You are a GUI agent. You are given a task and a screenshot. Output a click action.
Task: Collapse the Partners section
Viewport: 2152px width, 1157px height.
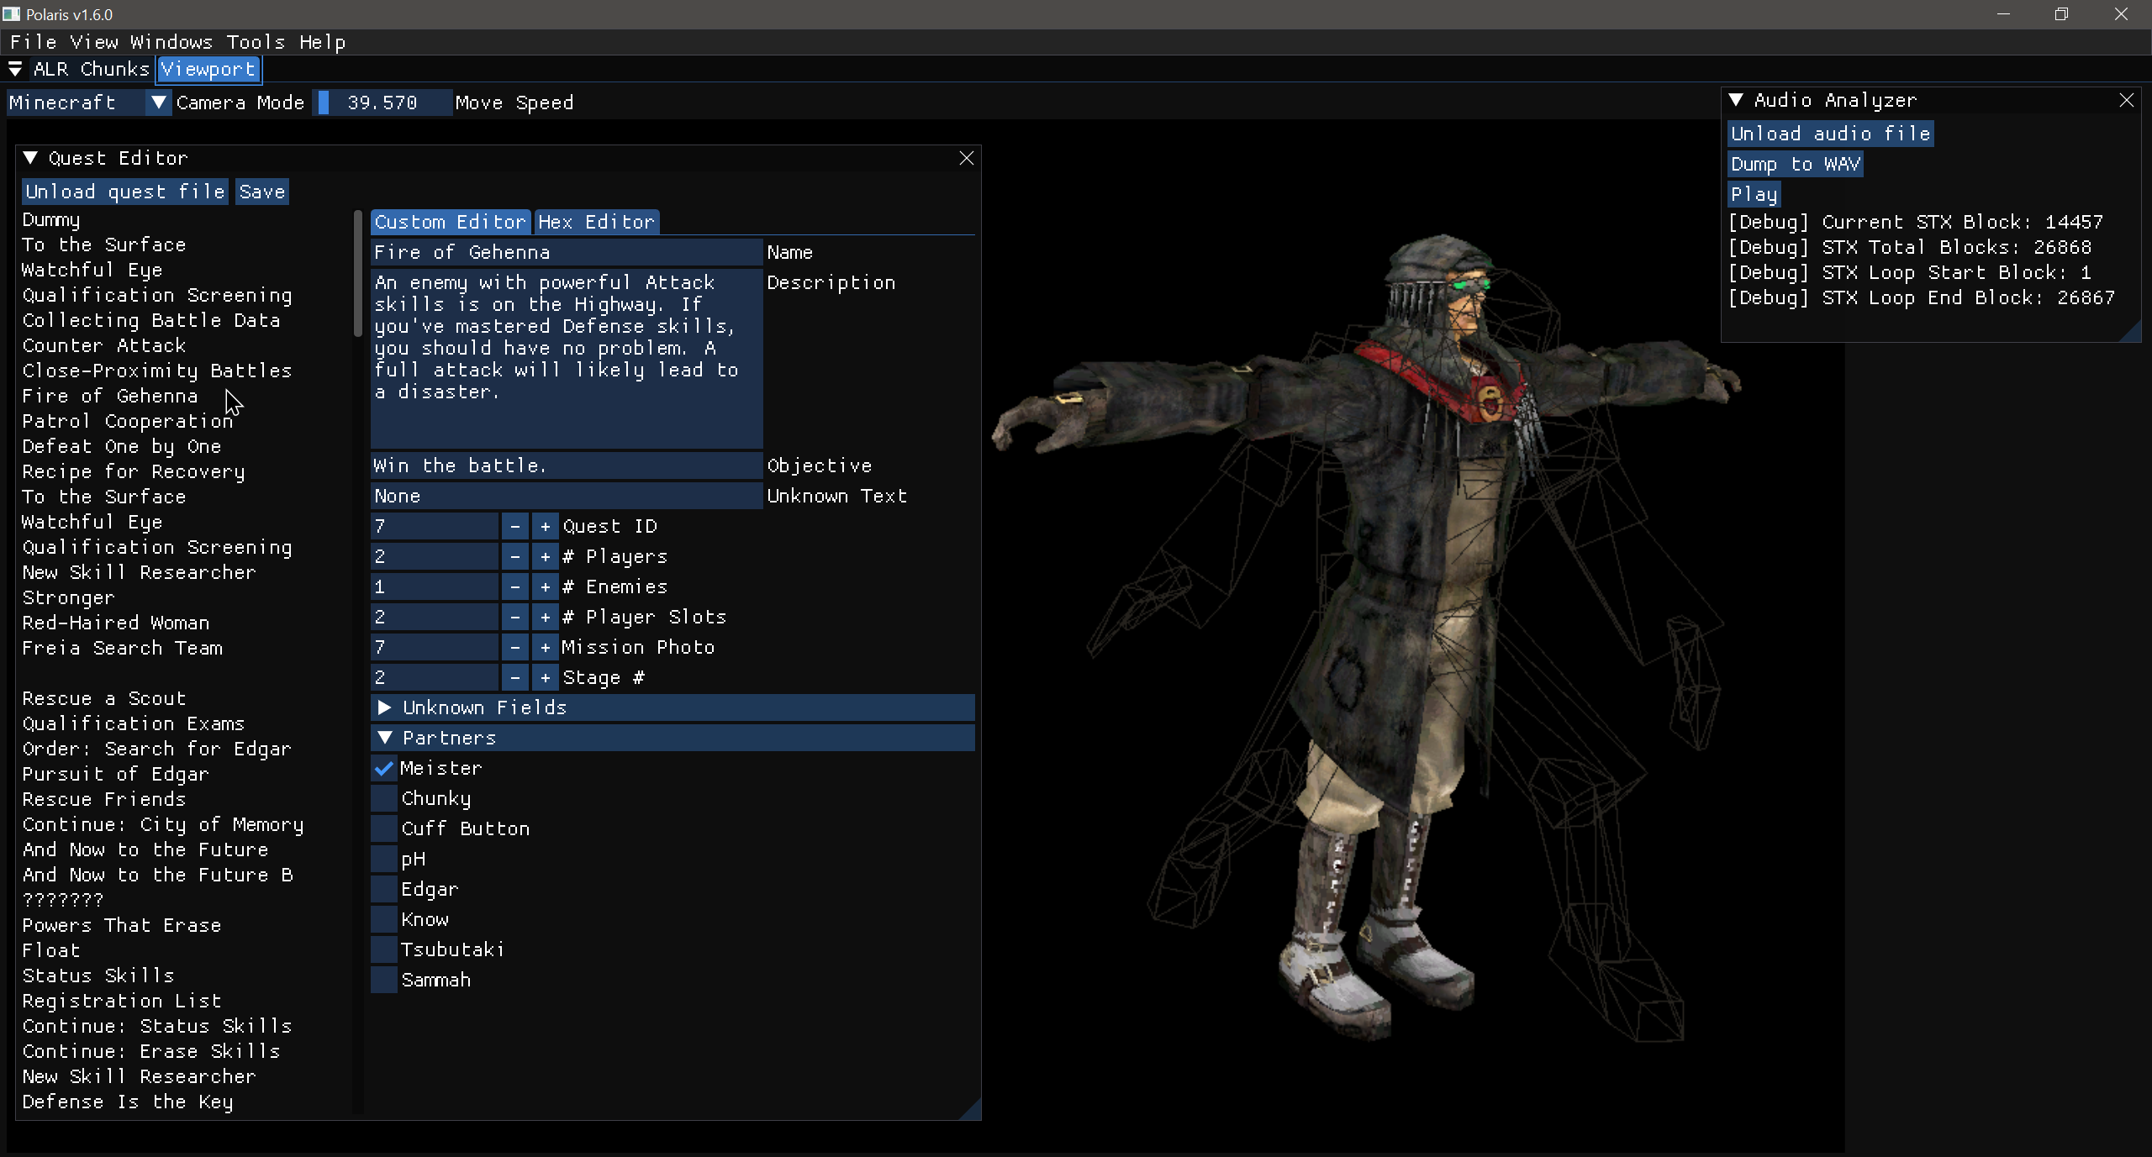pyautogui.click(x=385, y=738)
